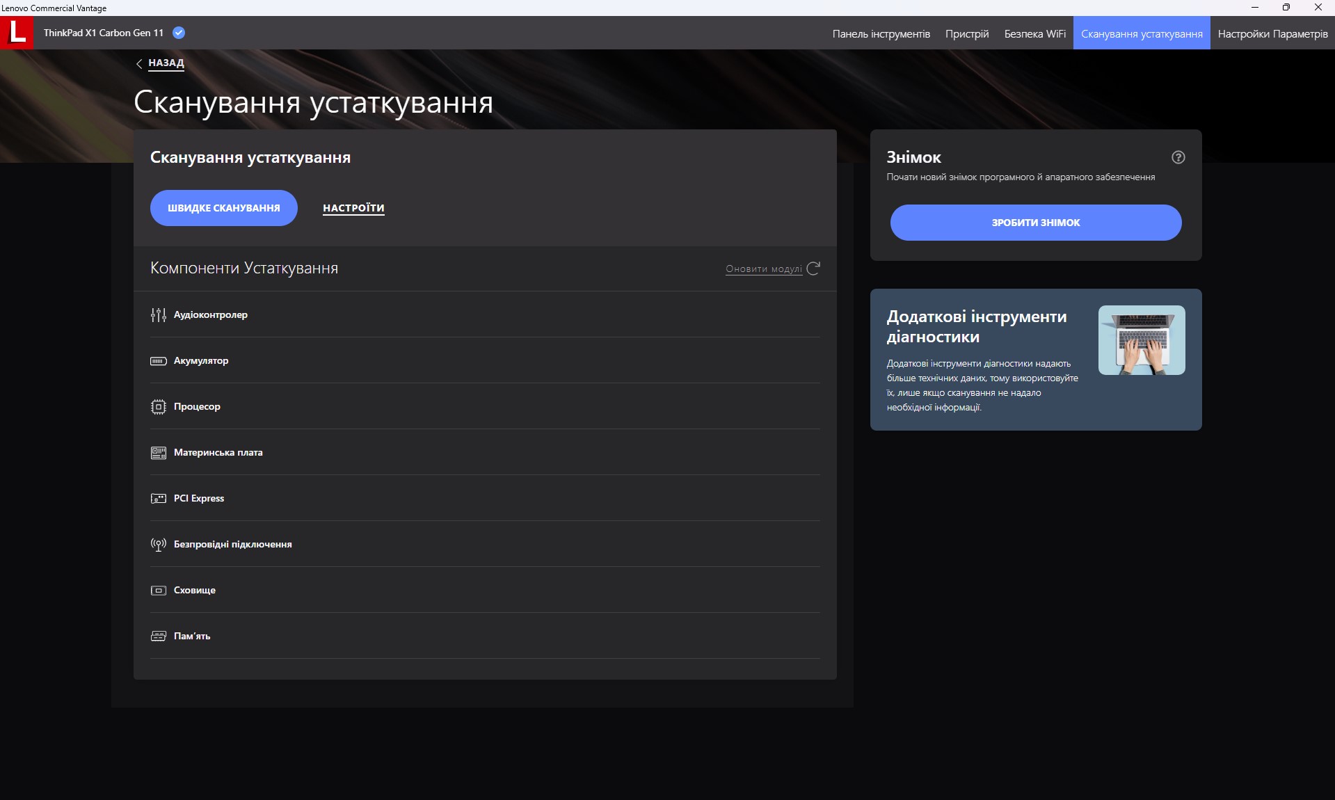Click the battery icon beside Акумулятор

click(x=158, y=361)
